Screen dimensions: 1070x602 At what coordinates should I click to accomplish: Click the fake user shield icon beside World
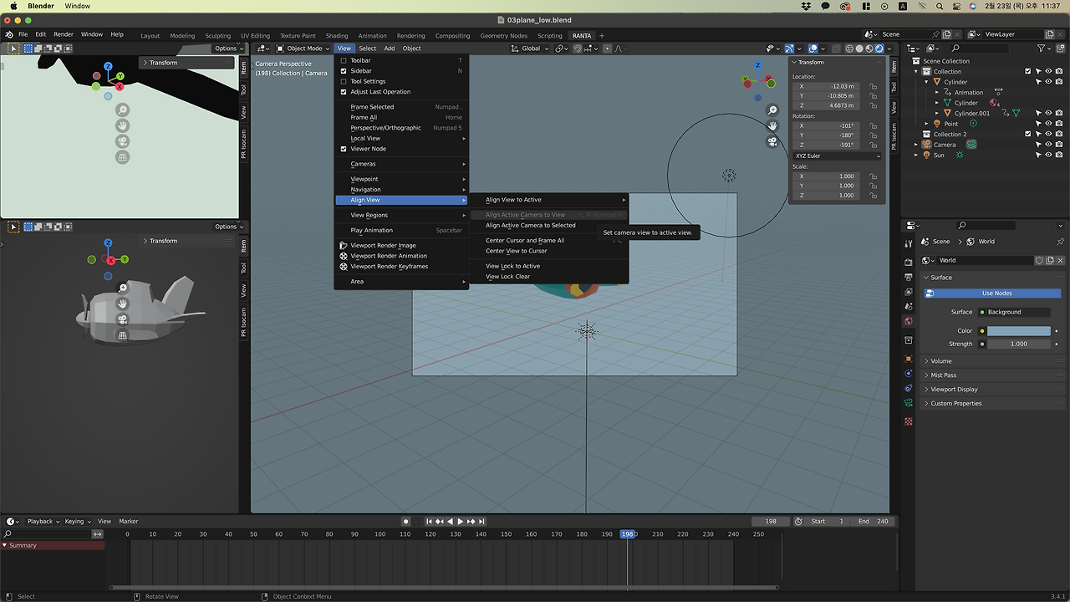coord(1039,260)
